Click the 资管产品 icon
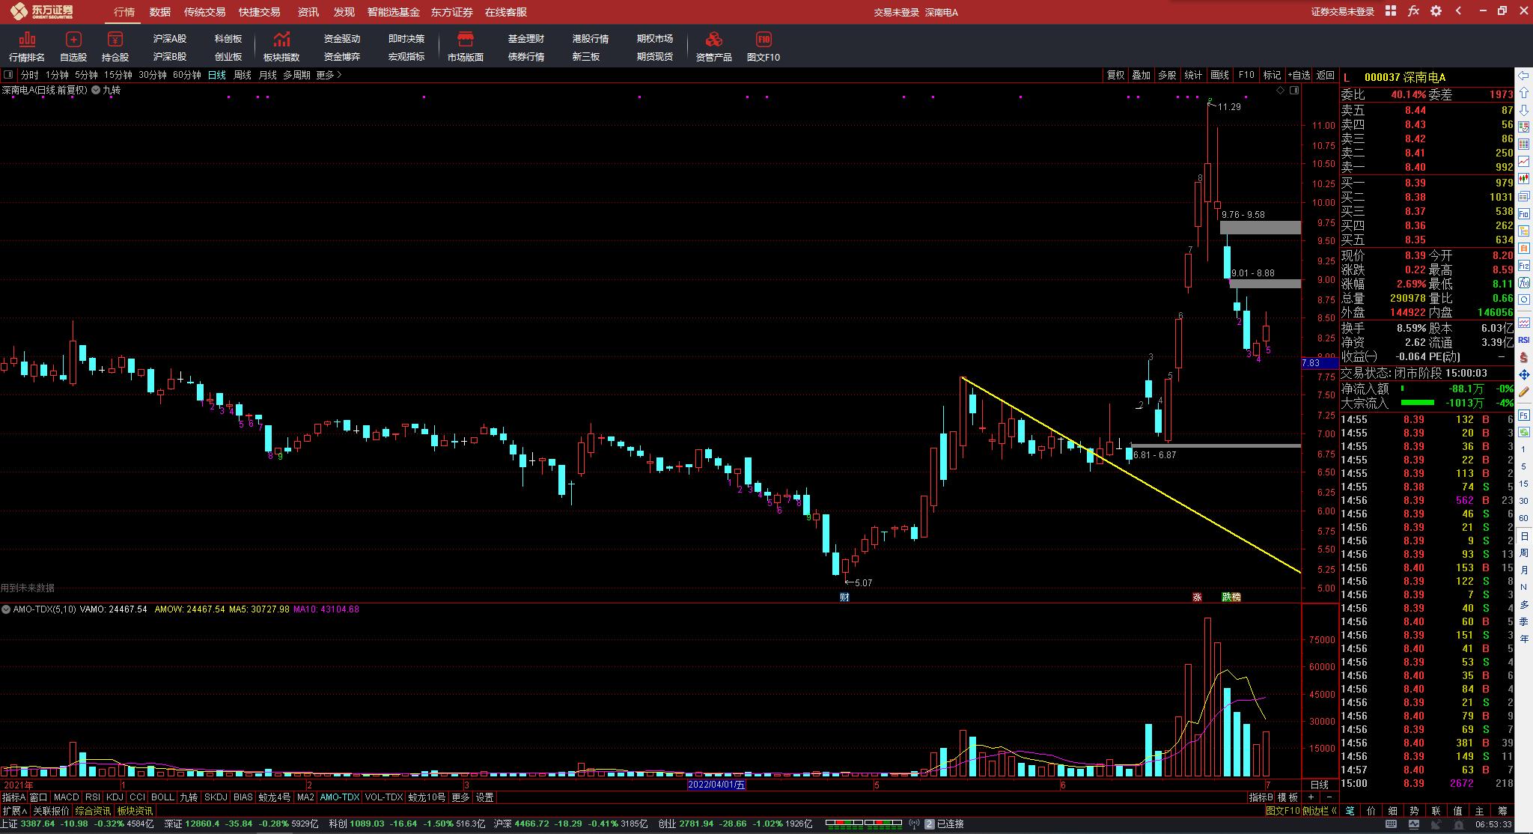Image resolution: width=1533 pixels, height=834 pixels. [713, 40]
